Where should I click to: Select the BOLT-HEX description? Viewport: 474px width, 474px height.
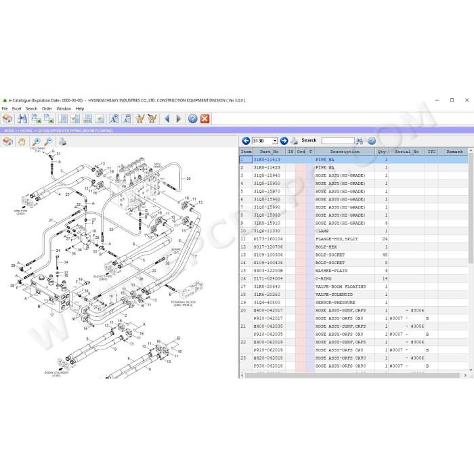pos(326,247)
